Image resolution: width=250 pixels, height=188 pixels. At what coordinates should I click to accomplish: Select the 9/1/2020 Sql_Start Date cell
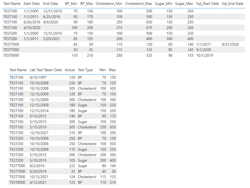[x=204, y=50]
